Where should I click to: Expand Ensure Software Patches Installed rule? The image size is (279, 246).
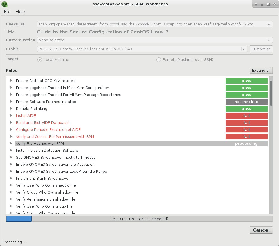[x=11, y=102]
